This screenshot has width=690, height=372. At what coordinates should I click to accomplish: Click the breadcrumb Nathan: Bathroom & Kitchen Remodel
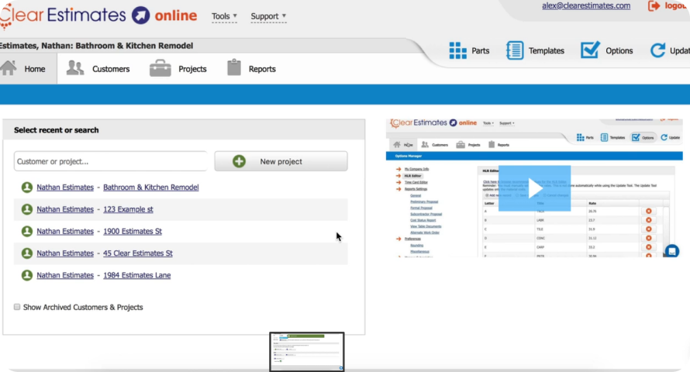(x=117, y=46)
